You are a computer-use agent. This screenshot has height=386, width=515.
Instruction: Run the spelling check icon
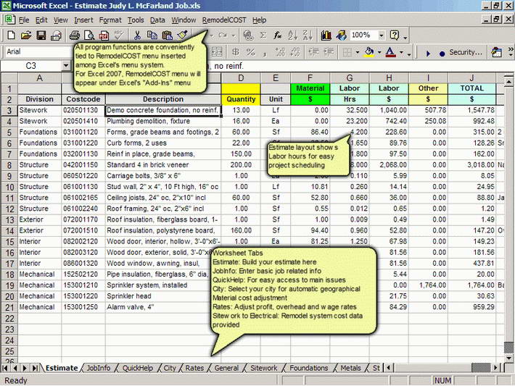pyautogui.click(x=118, y=35)
